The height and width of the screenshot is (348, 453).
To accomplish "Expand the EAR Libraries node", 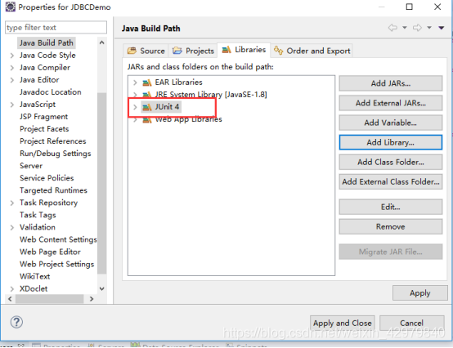I will tap(135, 83).
